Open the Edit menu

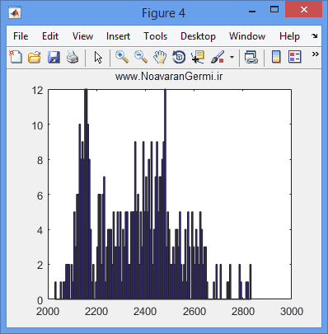(x=50, y=36)
